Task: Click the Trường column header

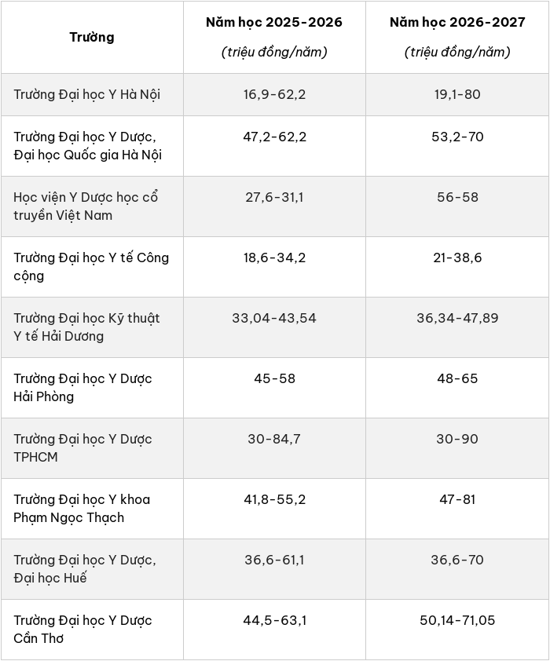Action: (x=92, y=37)
